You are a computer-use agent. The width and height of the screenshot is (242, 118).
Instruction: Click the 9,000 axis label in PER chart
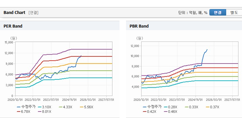tap(10, 64)
